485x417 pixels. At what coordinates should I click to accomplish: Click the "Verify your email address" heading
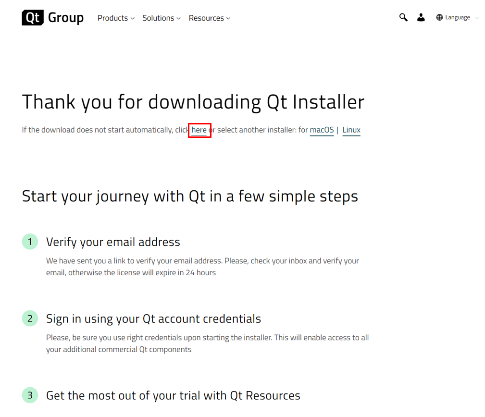click(113, 242)
